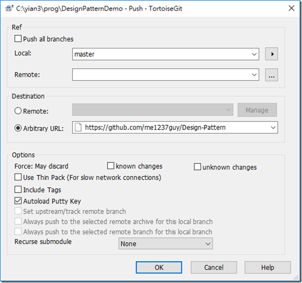Select the Remote destination radio button
The height and width of the screenshot is (283, 302).
pyautogui.click(x=18, y=111)
